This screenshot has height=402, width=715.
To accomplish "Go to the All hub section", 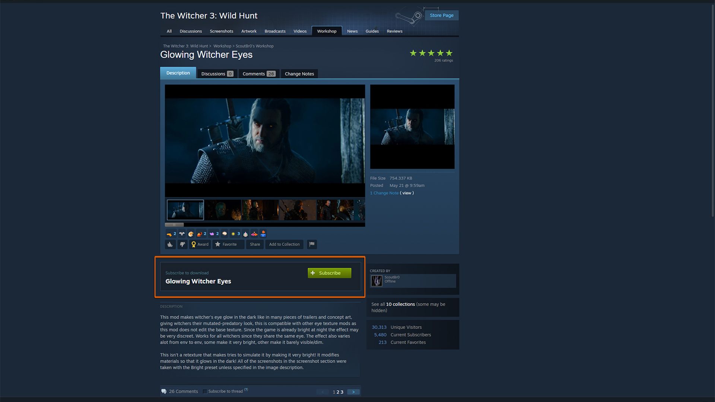I will 169,31.
